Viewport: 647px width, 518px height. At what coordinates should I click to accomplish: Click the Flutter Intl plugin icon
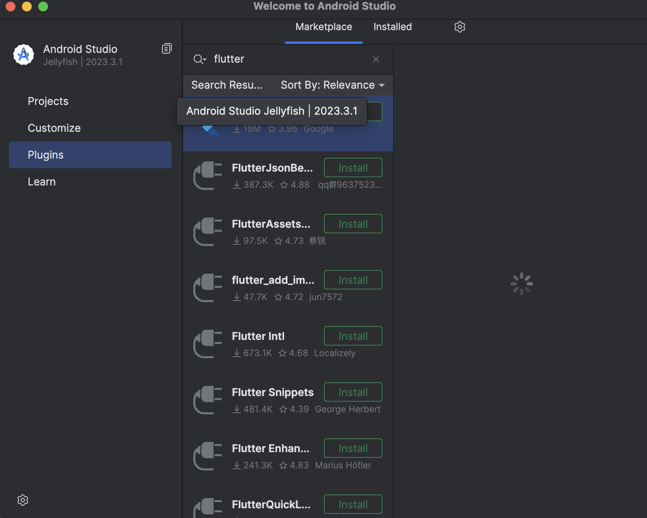(x=208, y=344)
